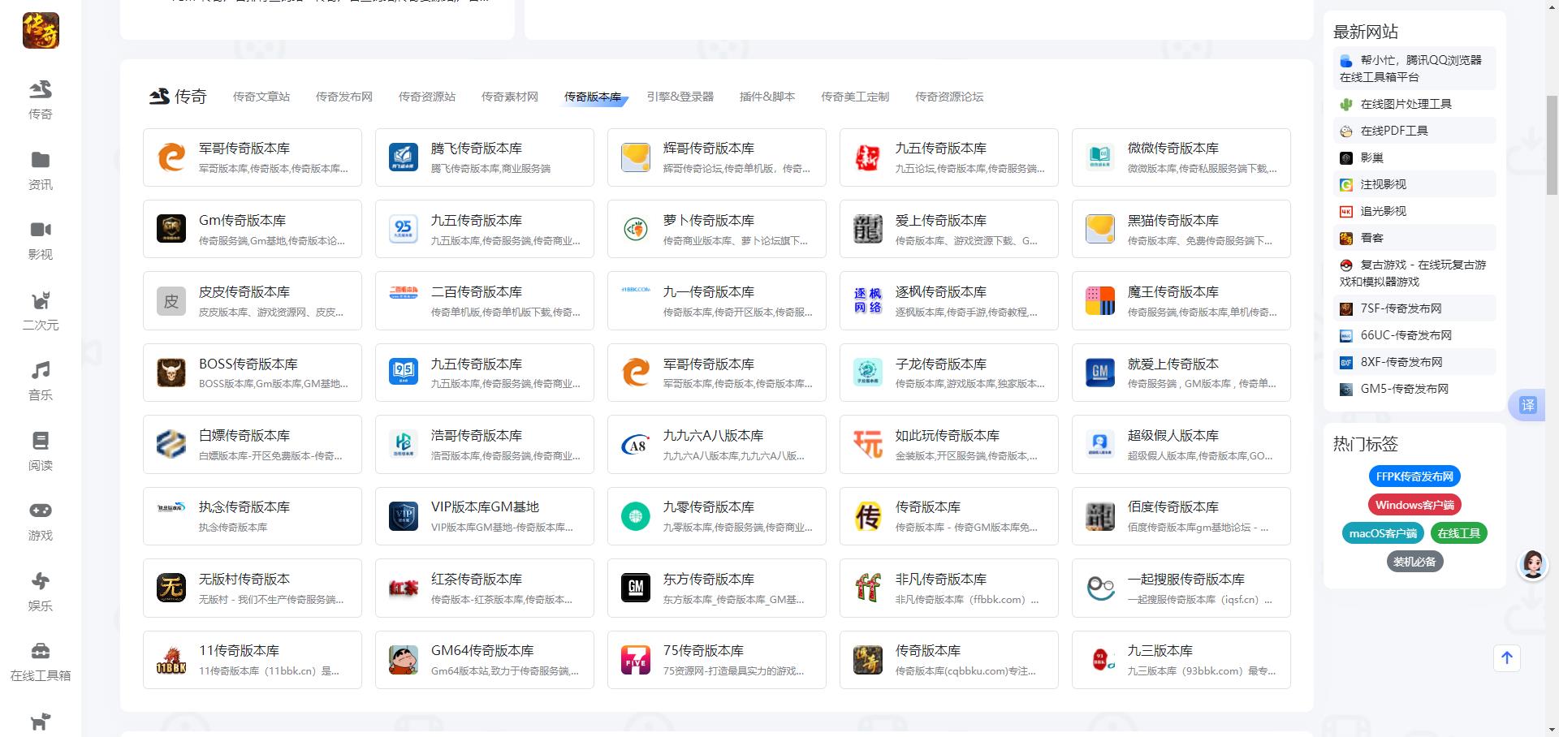The width and height of the screenshot is (1559, 737).
Task: Switch to 引擎&登录器 tab
Action: pos(680,97)
